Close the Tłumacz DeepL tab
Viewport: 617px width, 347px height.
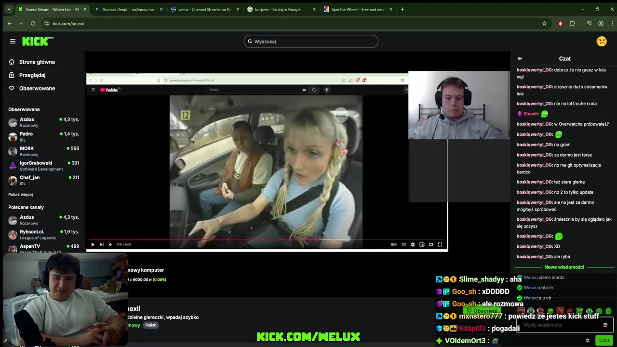click(161, 9)
